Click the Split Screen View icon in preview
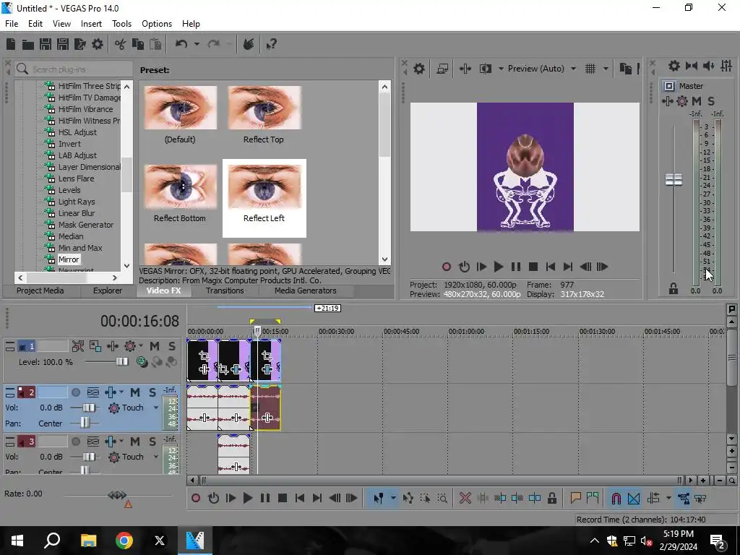 tap(486, 69)
